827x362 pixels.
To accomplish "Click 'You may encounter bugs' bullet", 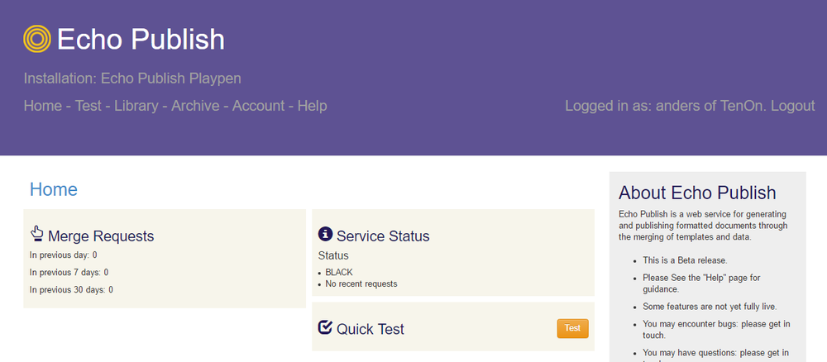I will [x=717, y=329].
